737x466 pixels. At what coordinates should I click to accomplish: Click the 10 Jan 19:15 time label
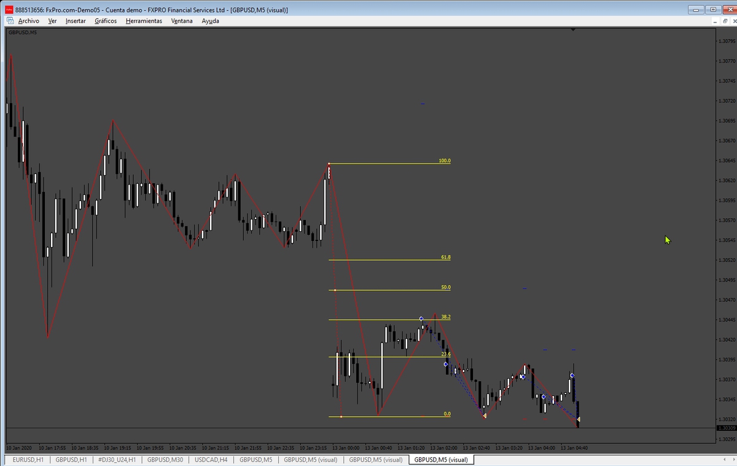point(117,448)
